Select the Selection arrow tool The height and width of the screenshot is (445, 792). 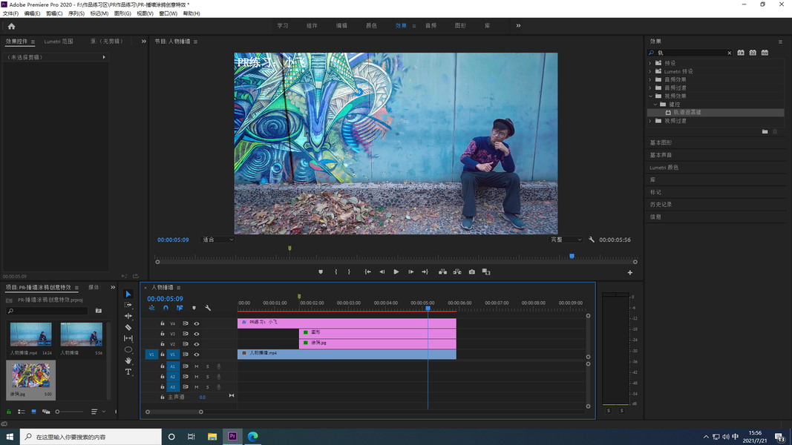tap(128, 294)
